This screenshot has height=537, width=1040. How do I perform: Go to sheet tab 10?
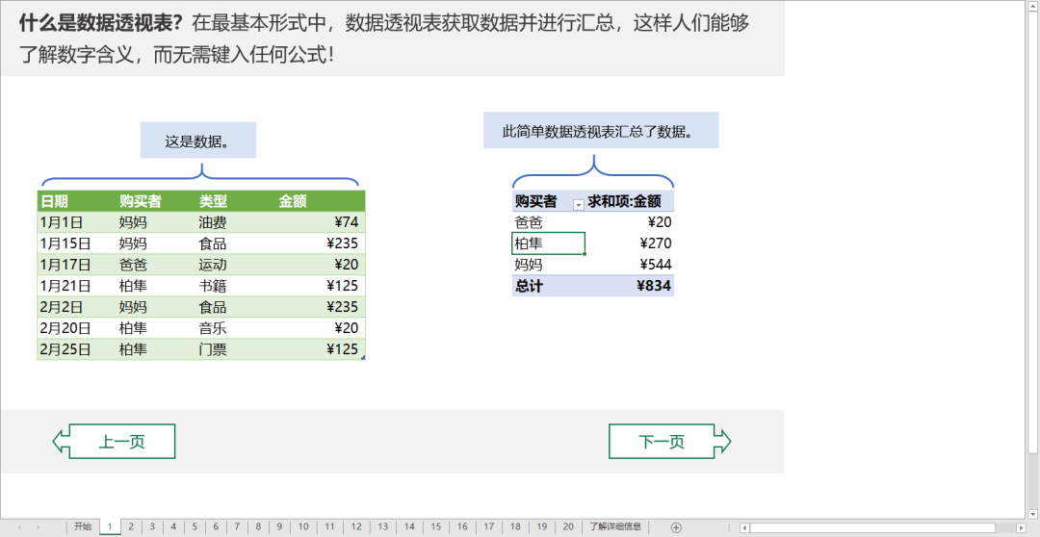pyautogui.click(x=303, y=527)
